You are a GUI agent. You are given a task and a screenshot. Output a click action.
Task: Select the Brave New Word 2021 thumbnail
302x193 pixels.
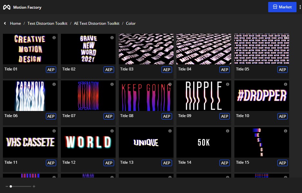[x=88, y=49]
